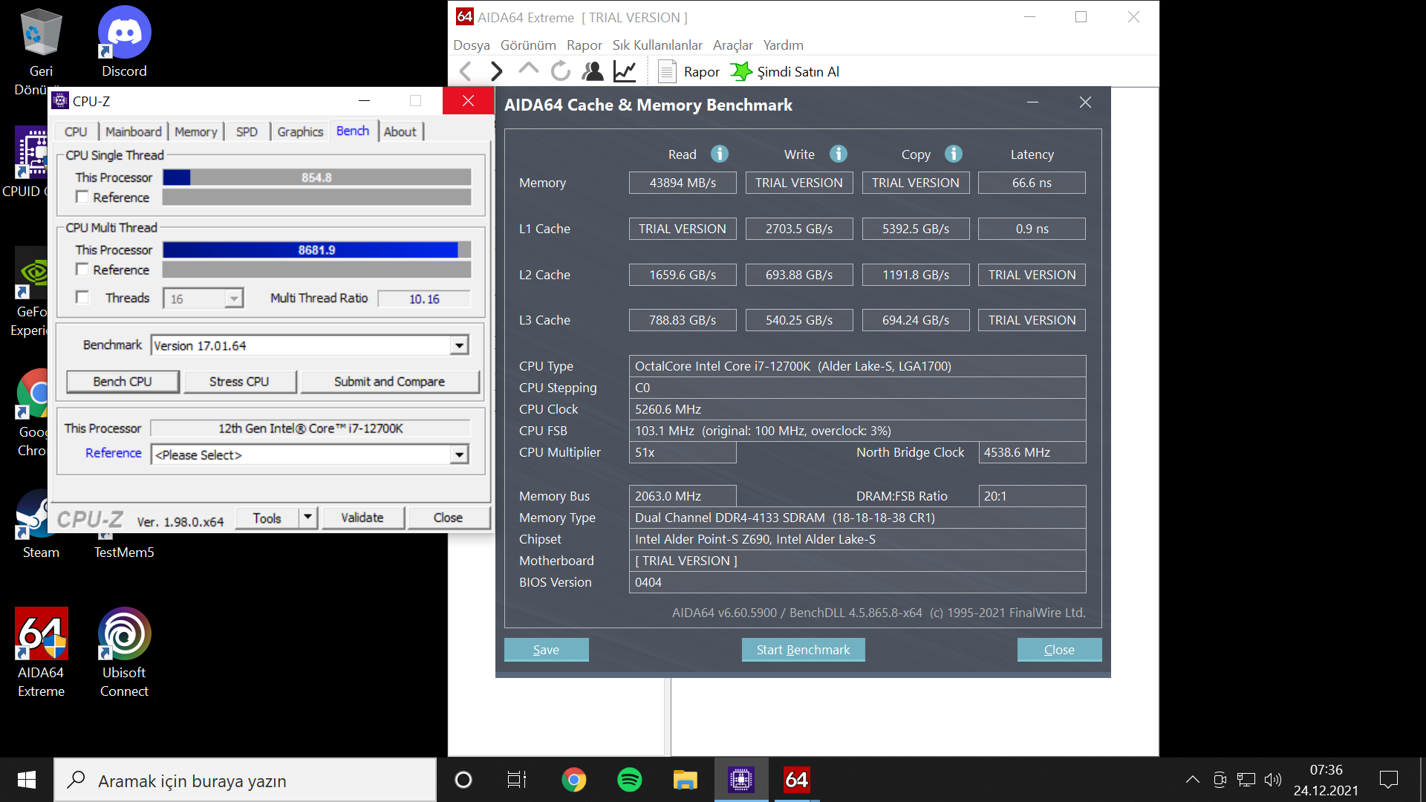This screenshot has height=802, width=1426.
Task: Open Spotify from the taskbar
Action: 629,780
